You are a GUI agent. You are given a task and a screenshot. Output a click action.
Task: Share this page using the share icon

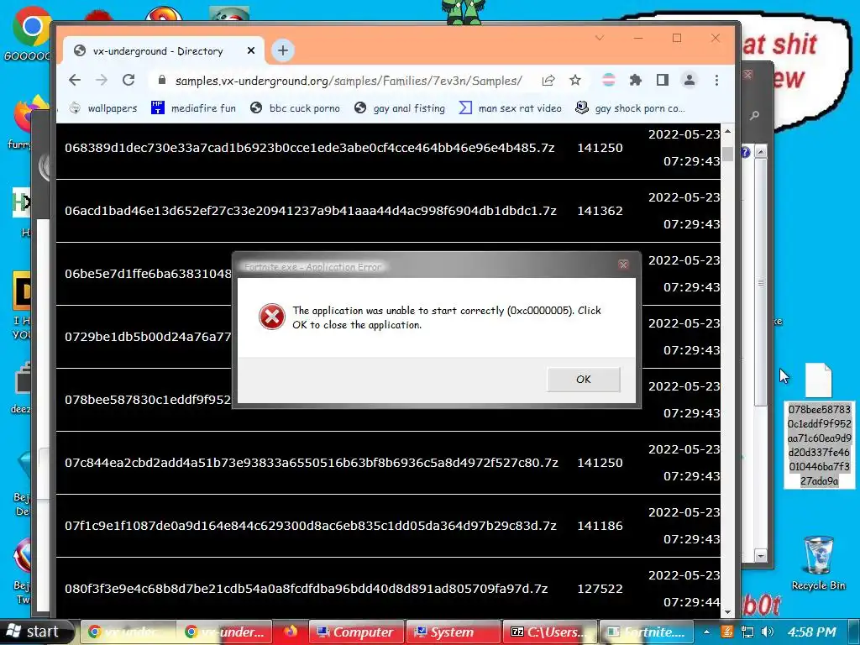tap(548, 80)
